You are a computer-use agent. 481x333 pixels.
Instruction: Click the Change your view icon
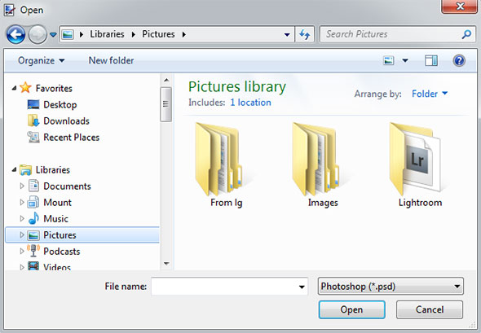coord(389,61)
